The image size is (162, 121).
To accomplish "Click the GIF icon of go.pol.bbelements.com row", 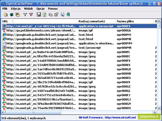I will 4,30.
